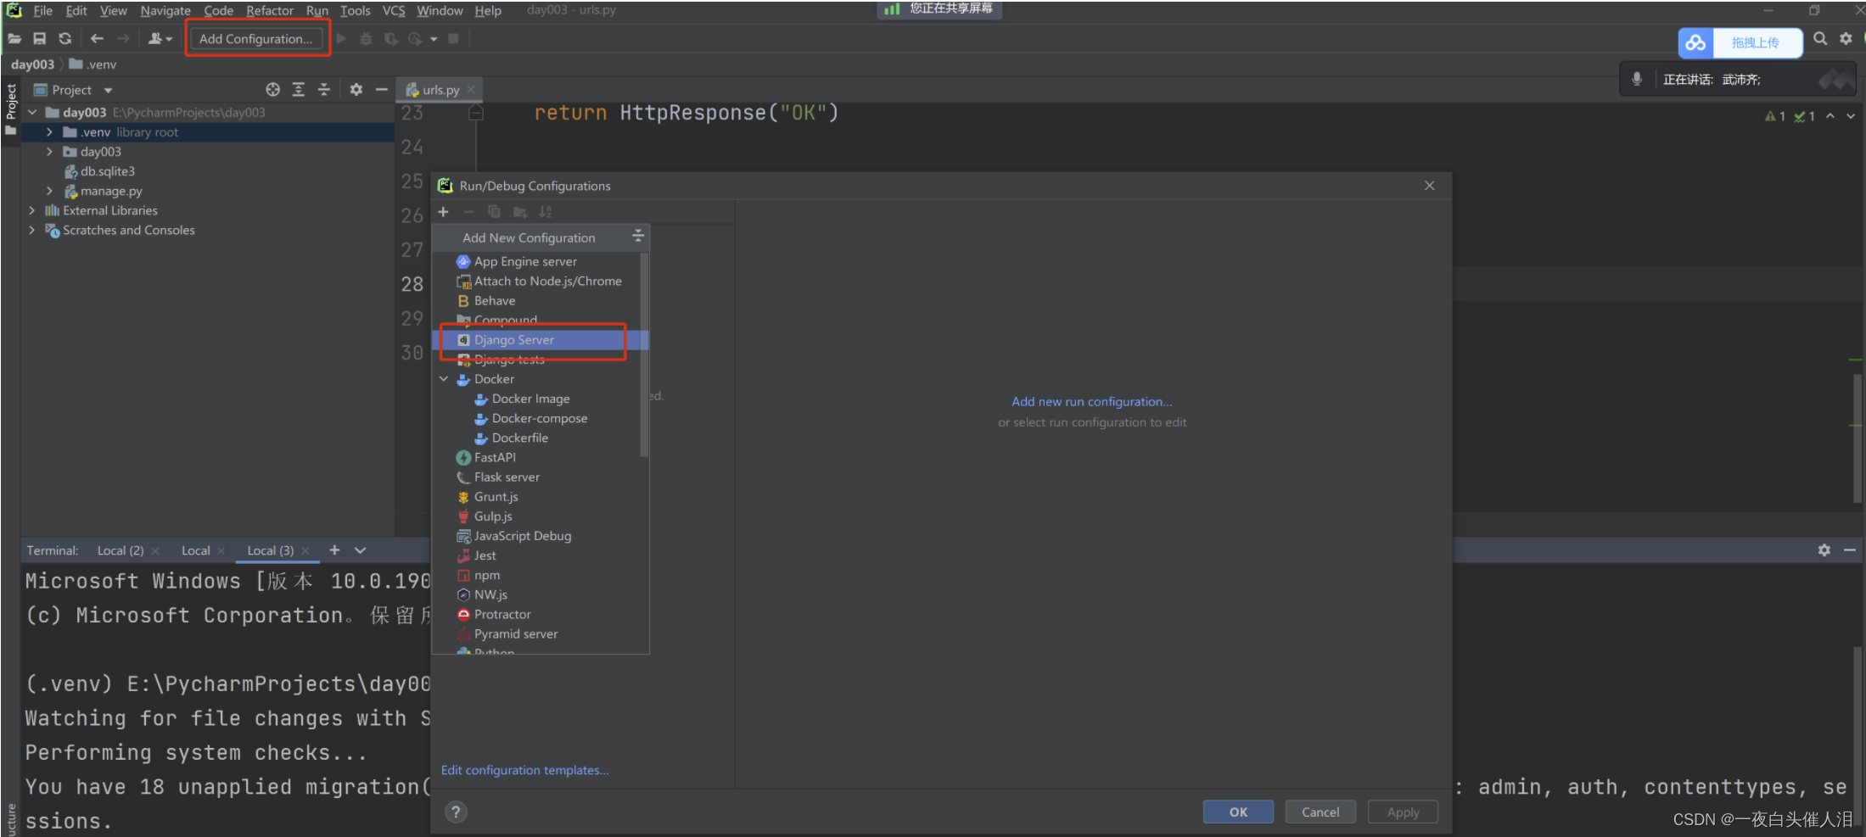Open the Project view dropdown arrow
The width and height of the screenshot is (1866, 837).
tap(108, 90)
